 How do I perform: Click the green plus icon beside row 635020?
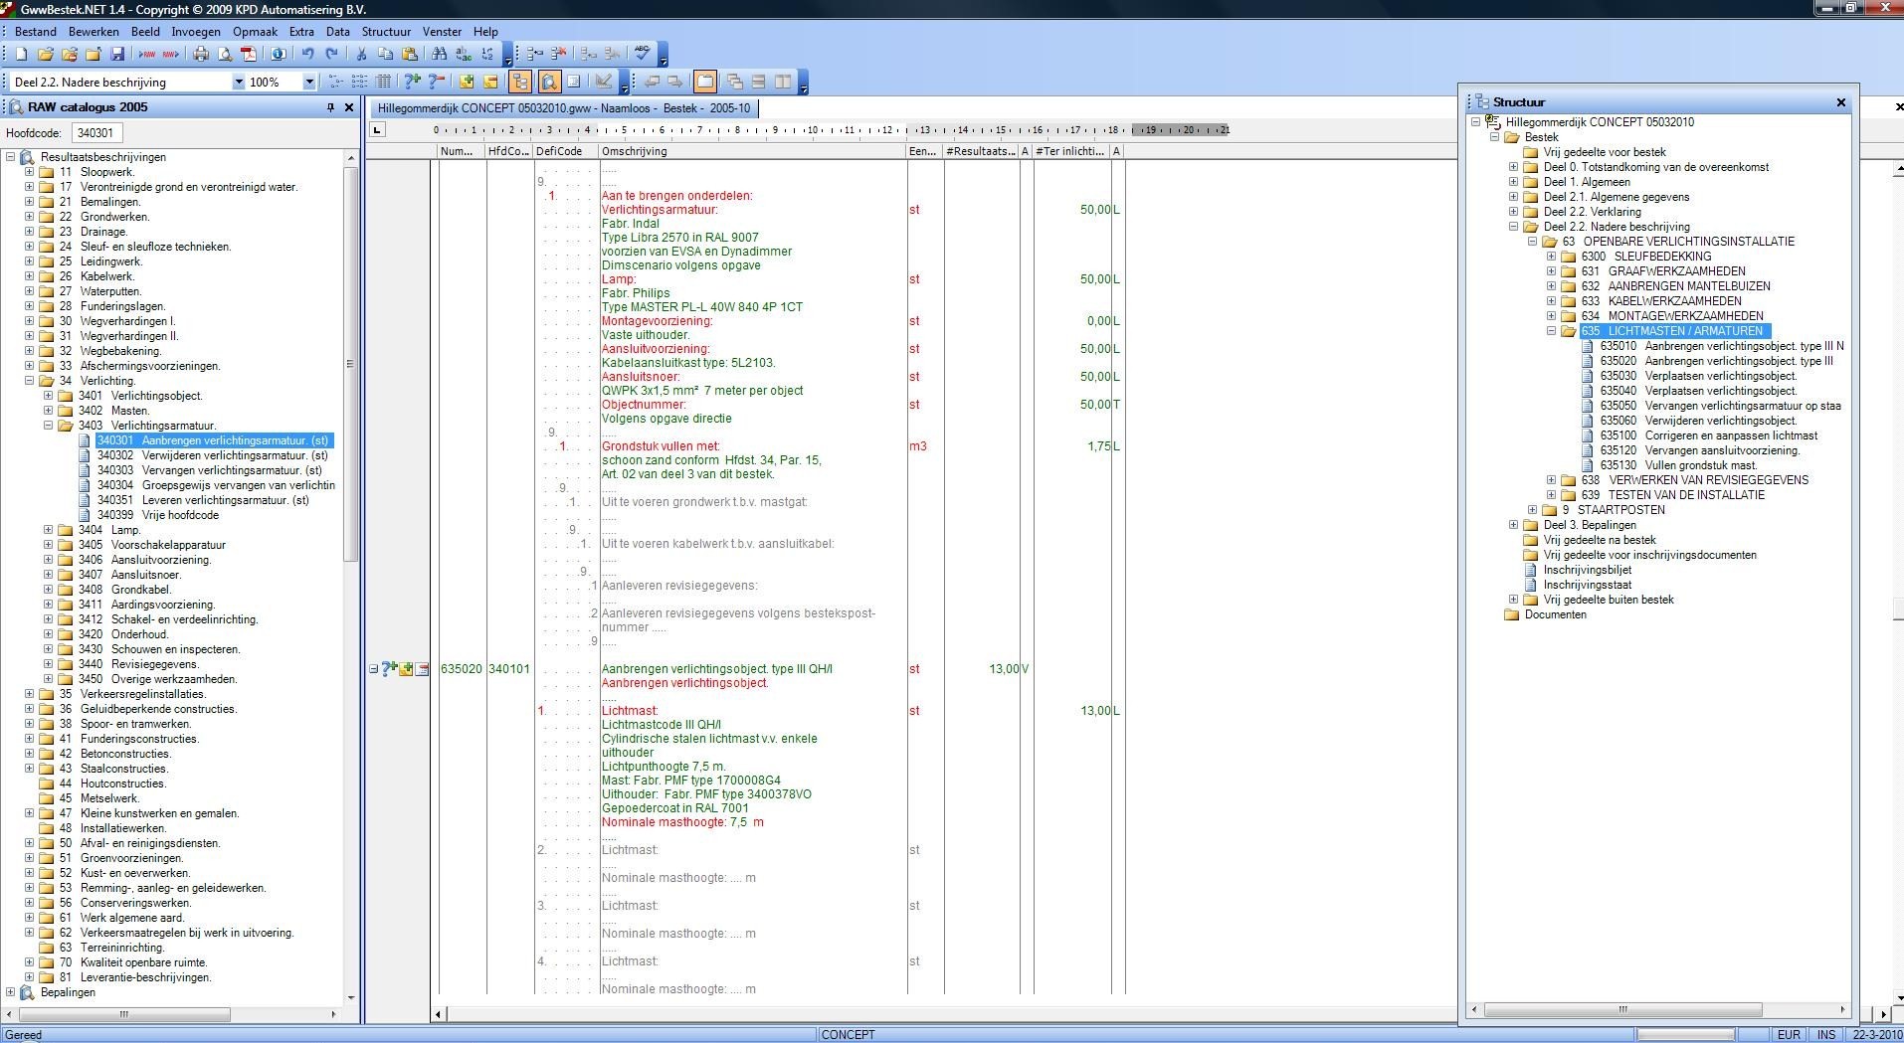(406, 669)
